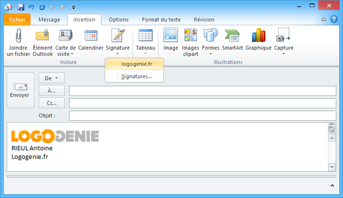This screenshot has width=343, height=198.
Task: Open the Format du texte tab
Action: pyautogui.click(x=161, y=19)
